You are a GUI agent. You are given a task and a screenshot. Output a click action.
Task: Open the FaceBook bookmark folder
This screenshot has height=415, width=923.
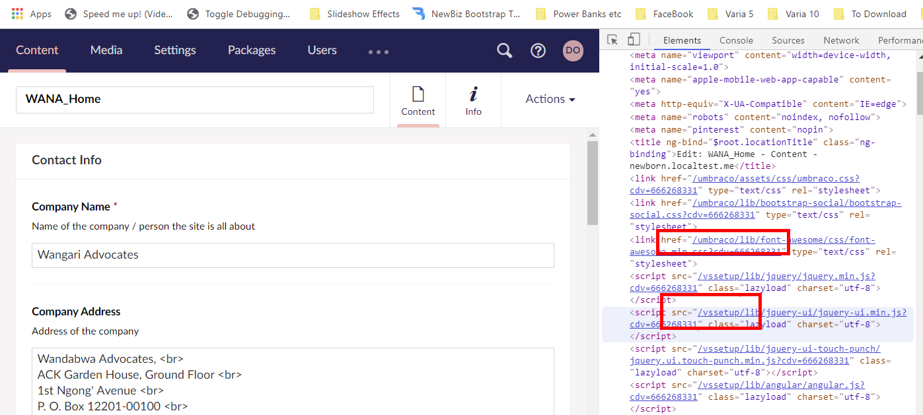[665, 13]
